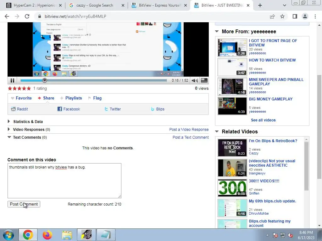Share the video on Reddit
The image size is (322, 241).
coord(19,109)
